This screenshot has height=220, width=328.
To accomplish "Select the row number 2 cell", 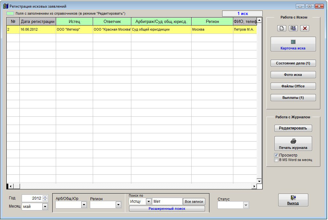I will pyautogui.click(x=13, y=30).
